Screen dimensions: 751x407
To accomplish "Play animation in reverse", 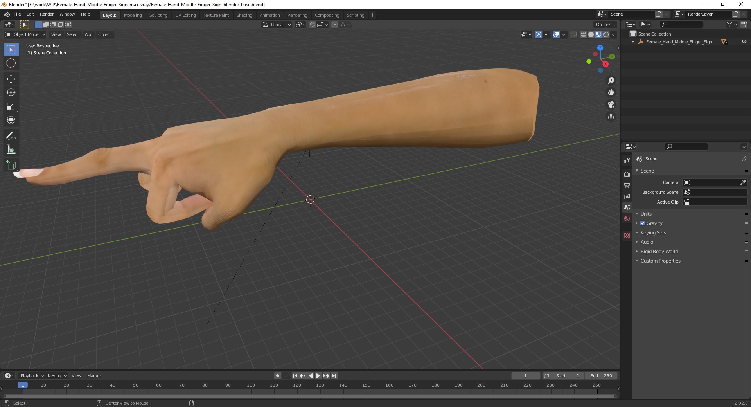I will (x=311, y=376).
